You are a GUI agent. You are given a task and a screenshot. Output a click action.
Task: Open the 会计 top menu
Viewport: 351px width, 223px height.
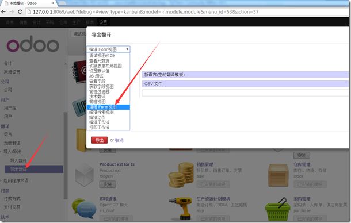[36, 22]
